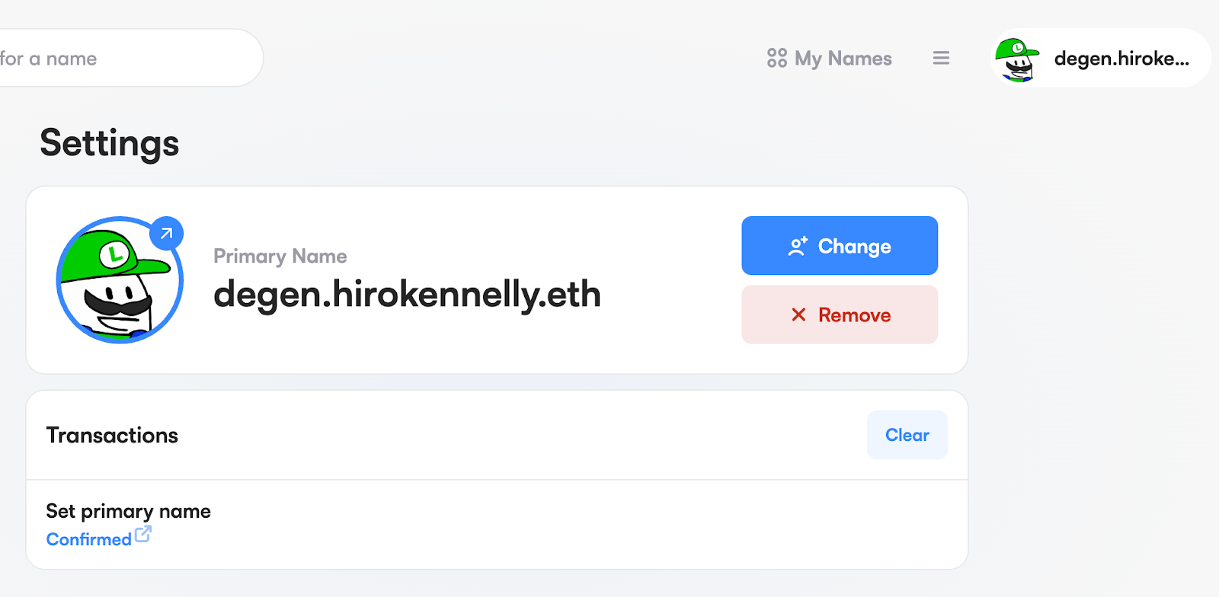Click the external link icon beside Confirmed

(x=142, y=535)
